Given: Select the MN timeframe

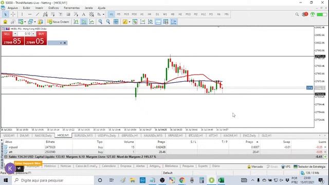Looking at the screenshot, I should [226, 14].
